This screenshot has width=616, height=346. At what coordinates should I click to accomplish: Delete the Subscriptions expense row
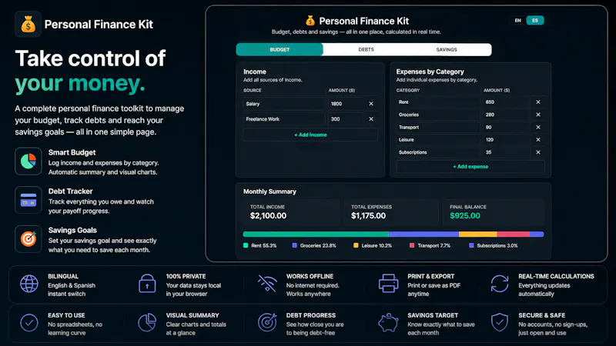coord(538,152)
